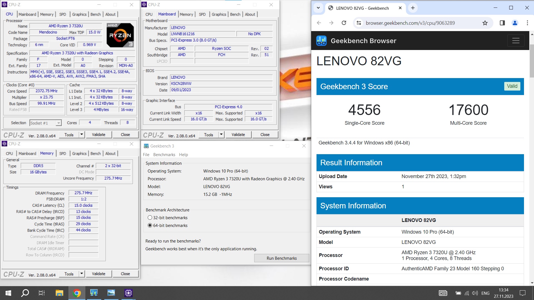
Task: Select 32-bit benchmarks radio button
Action: (x=150, y=218)
